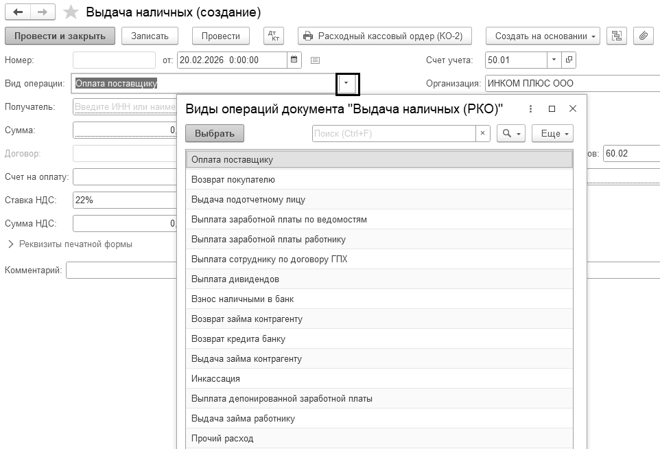The image size is (660, 449).
Task: Open attached files with the paperclip icon
Action: coord(643,36)
